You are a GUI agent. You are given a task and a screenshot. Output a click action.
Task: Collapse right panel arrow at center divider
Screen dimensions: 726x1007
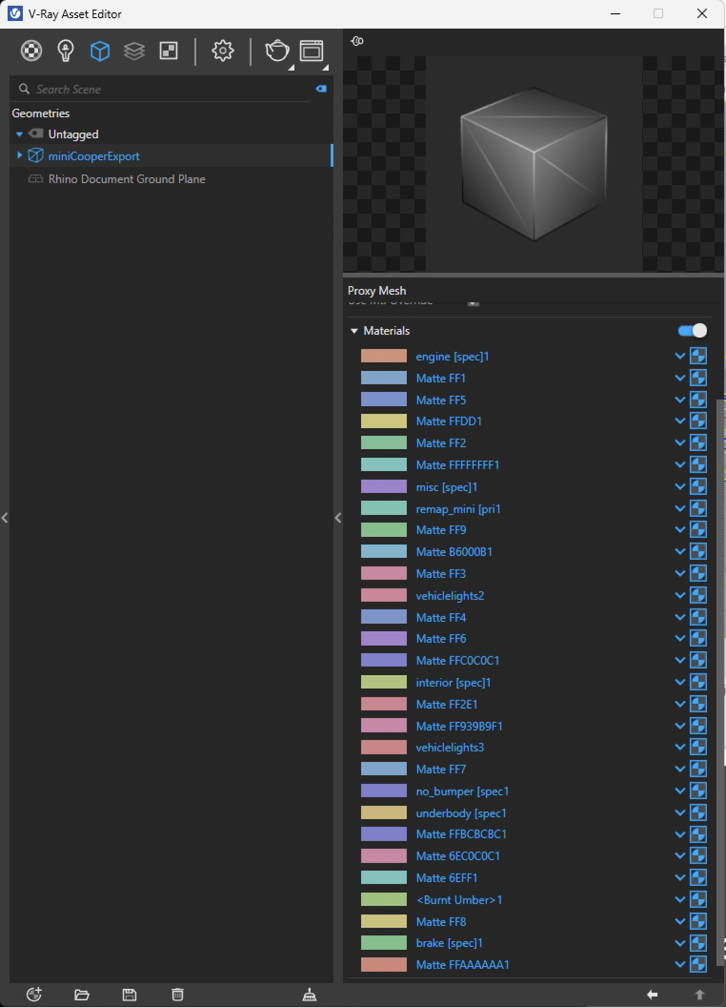click(338, 518)
